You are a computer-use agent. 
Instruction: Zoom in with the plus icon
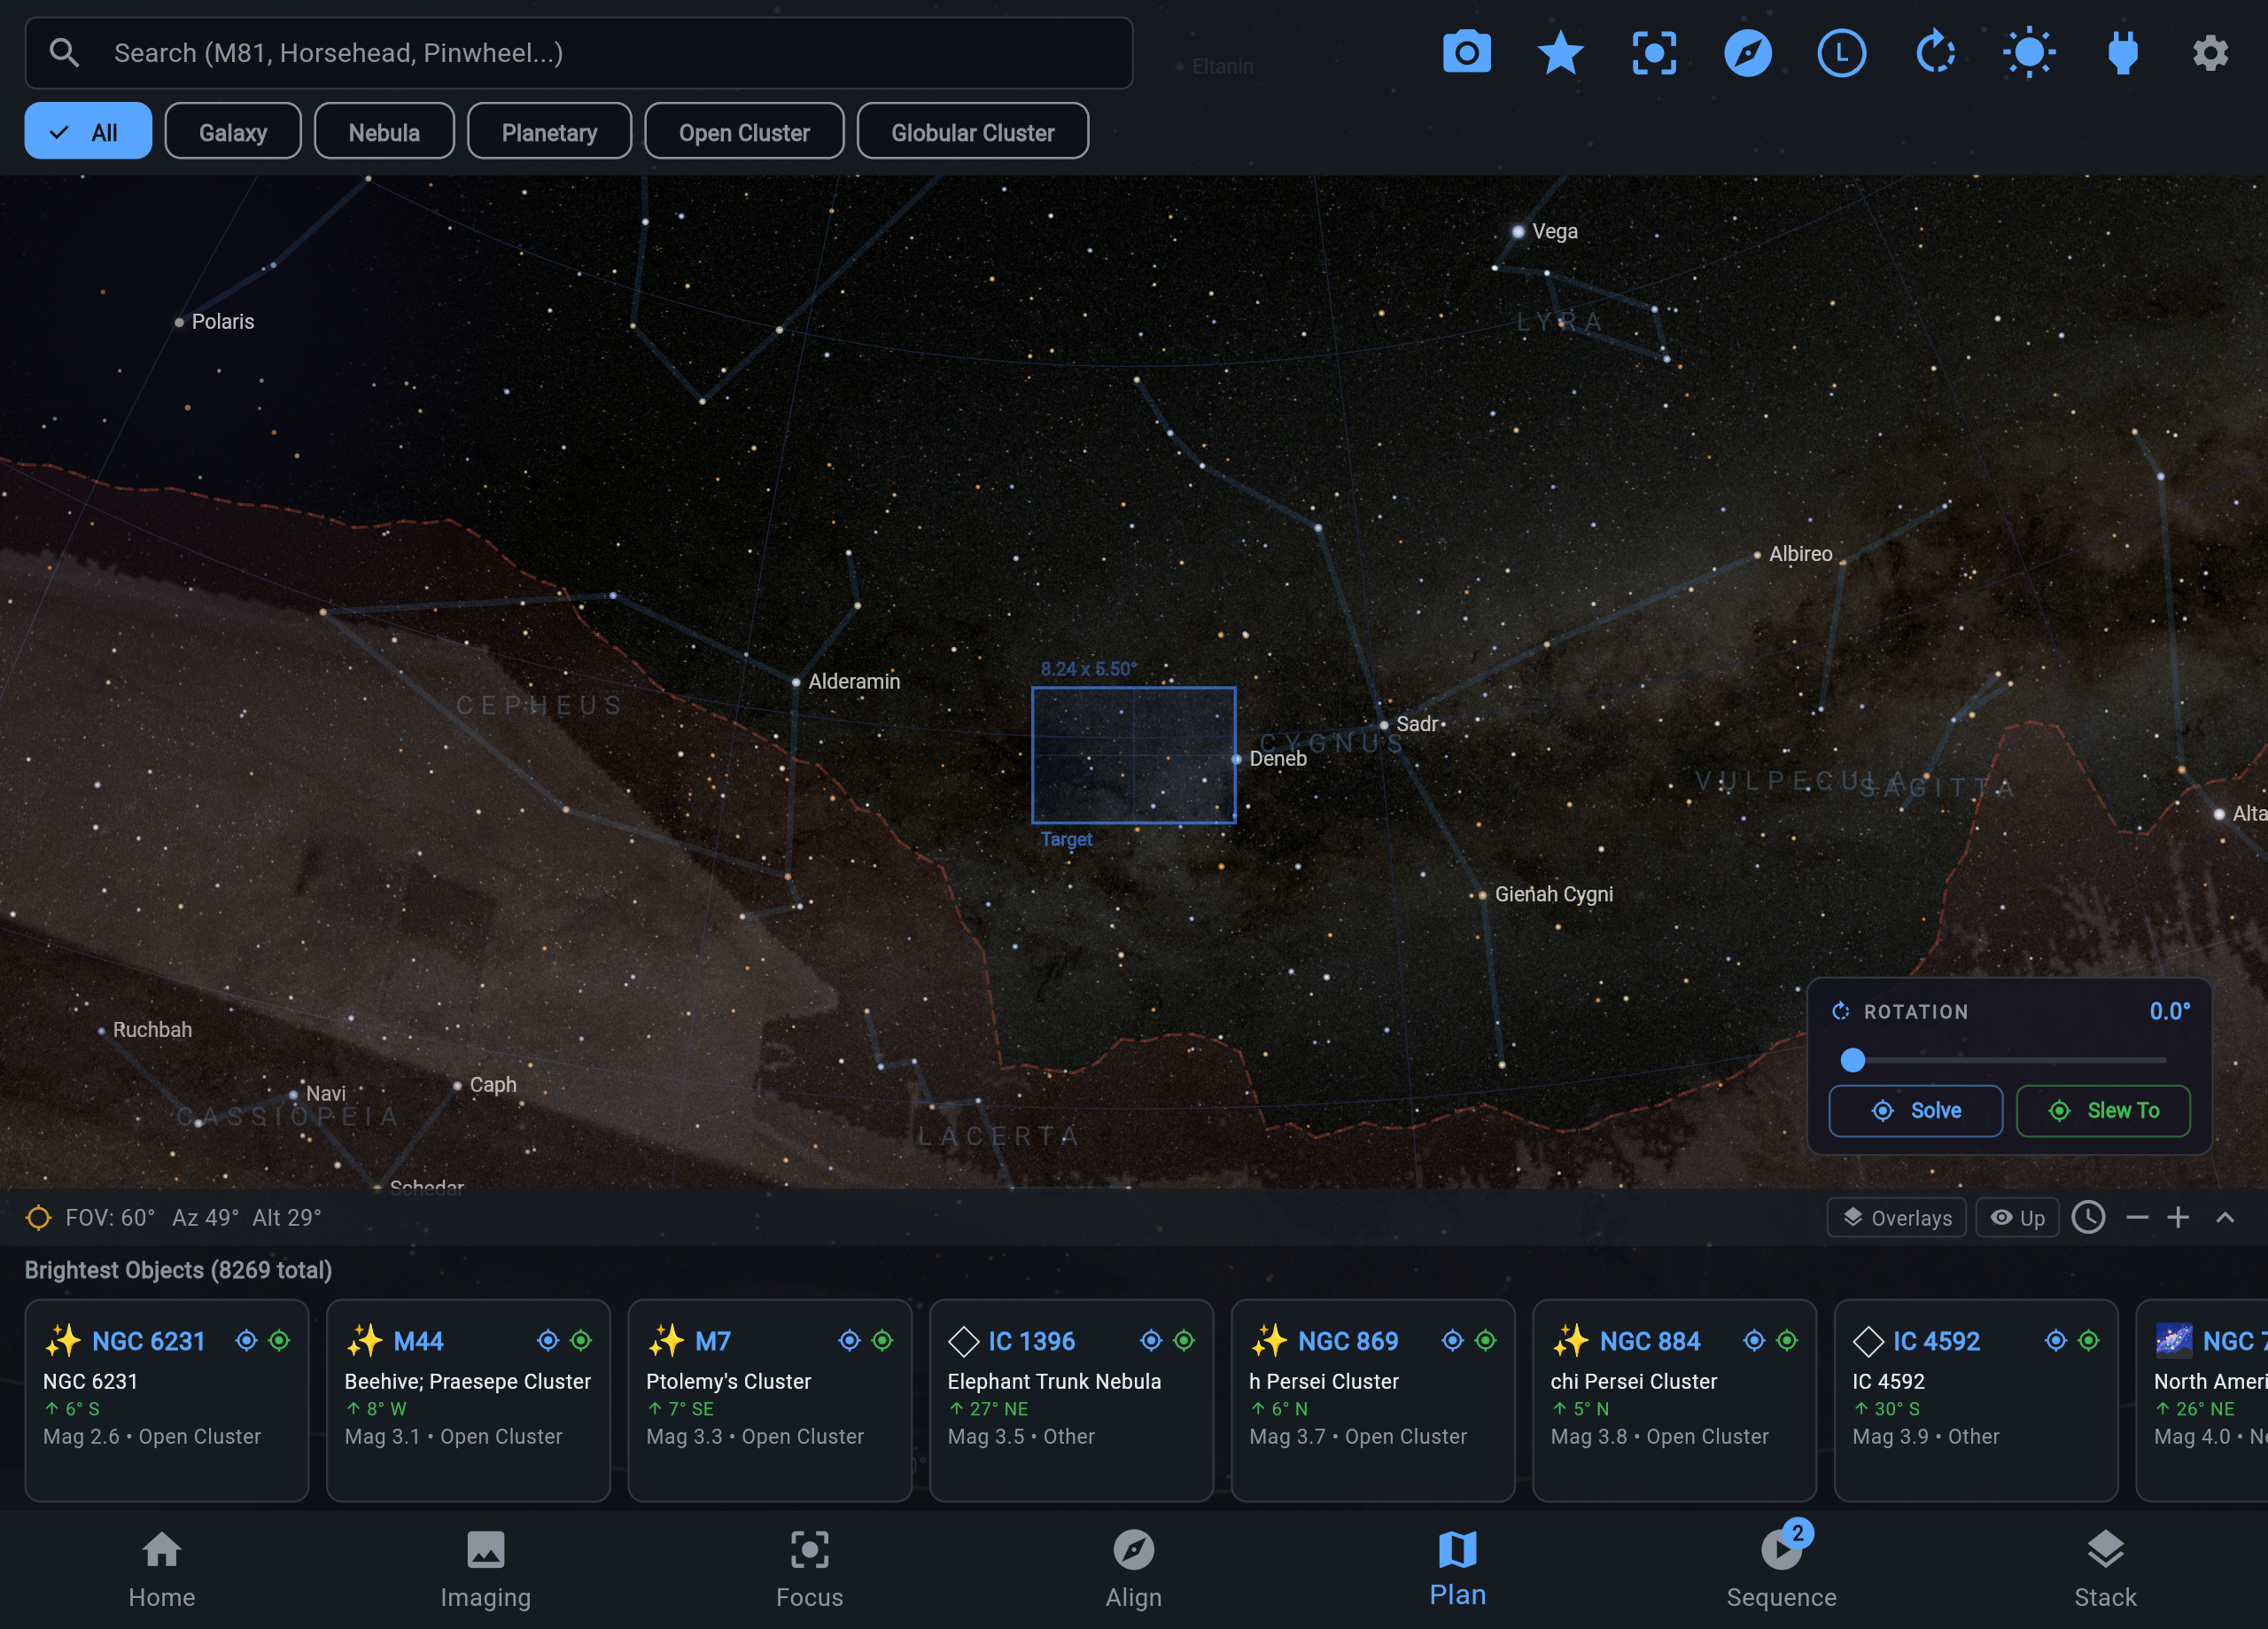pos(2178,1217)
